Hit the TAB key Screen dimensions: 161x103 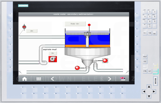pos(150,33)
